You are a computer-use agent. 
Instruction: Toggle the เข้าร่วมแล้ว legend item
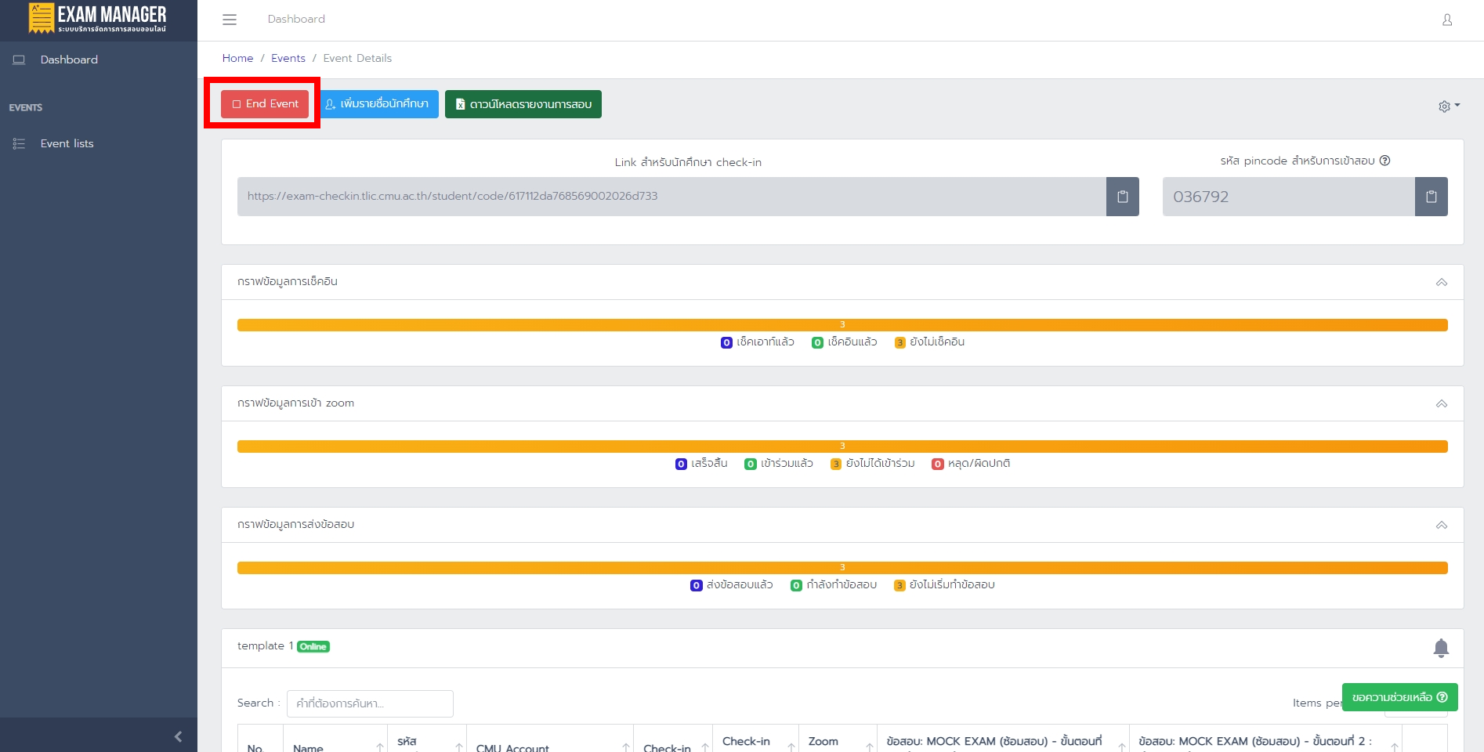[779, 464]
